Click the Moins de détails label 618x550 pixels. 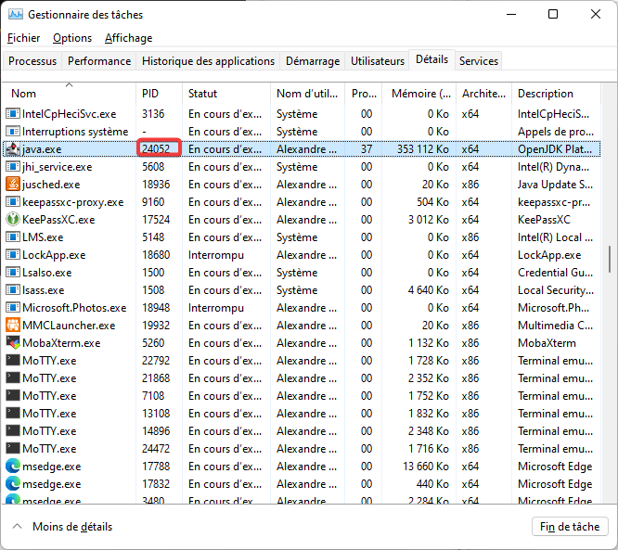pos(72,527)
